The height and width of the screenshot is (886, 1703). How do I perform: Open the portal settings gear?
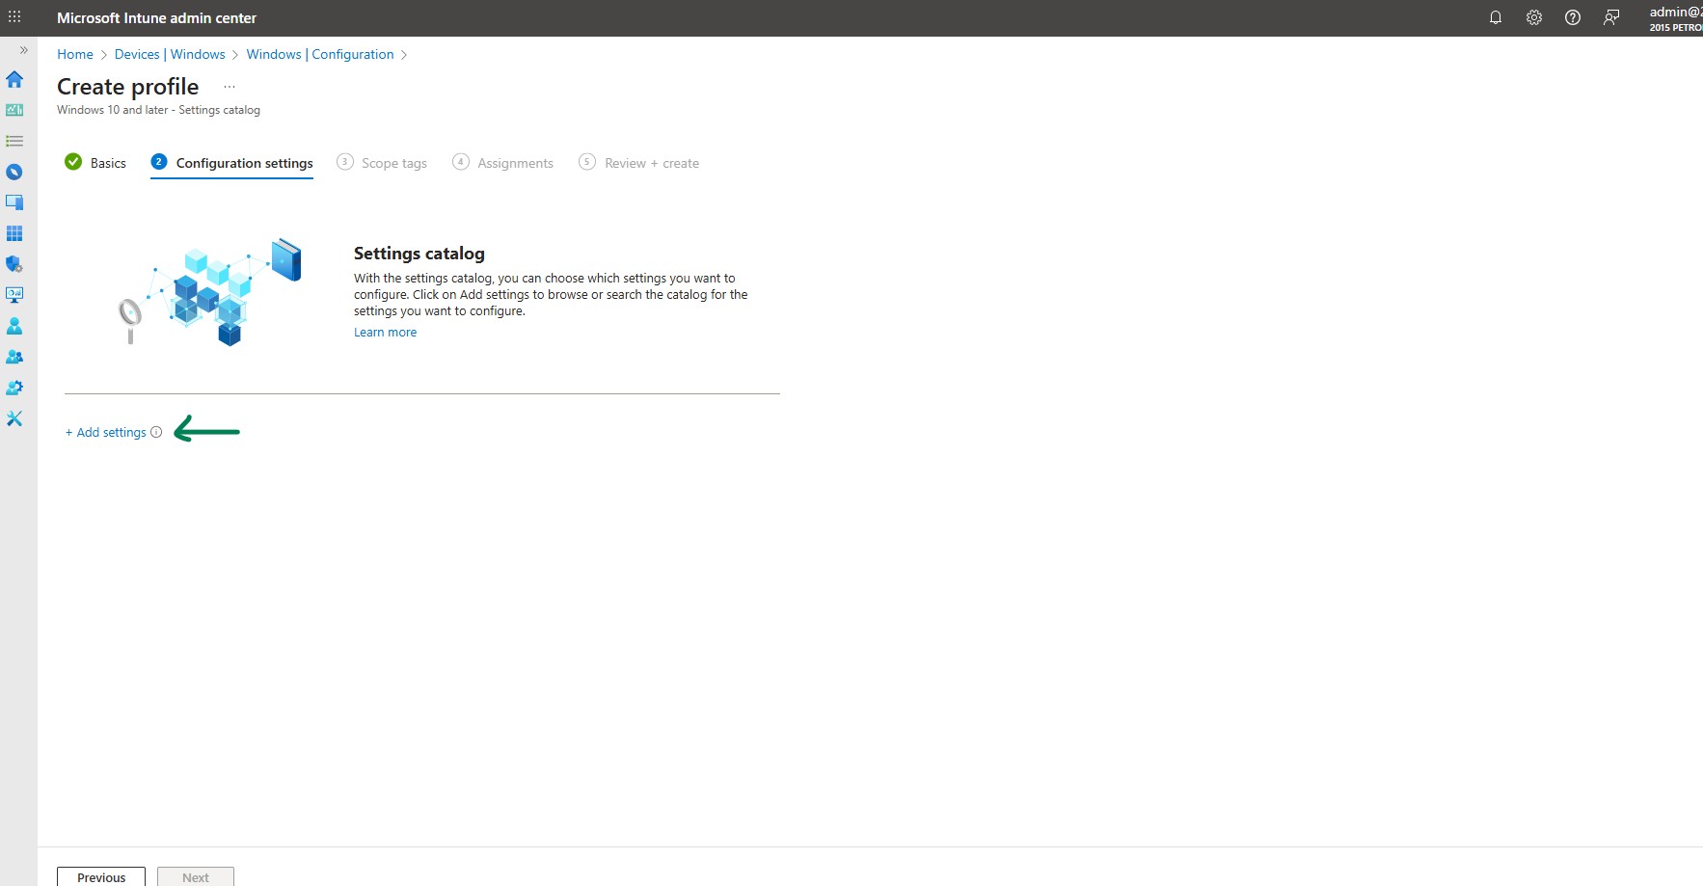click(1534, 17)
